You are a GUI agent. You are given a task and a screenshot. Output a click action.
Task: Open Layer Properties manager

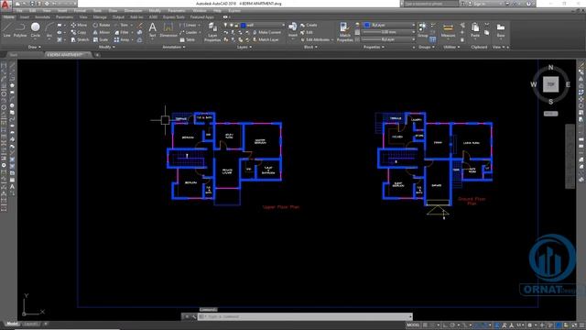pyautogui.click(x=212, y=32)
